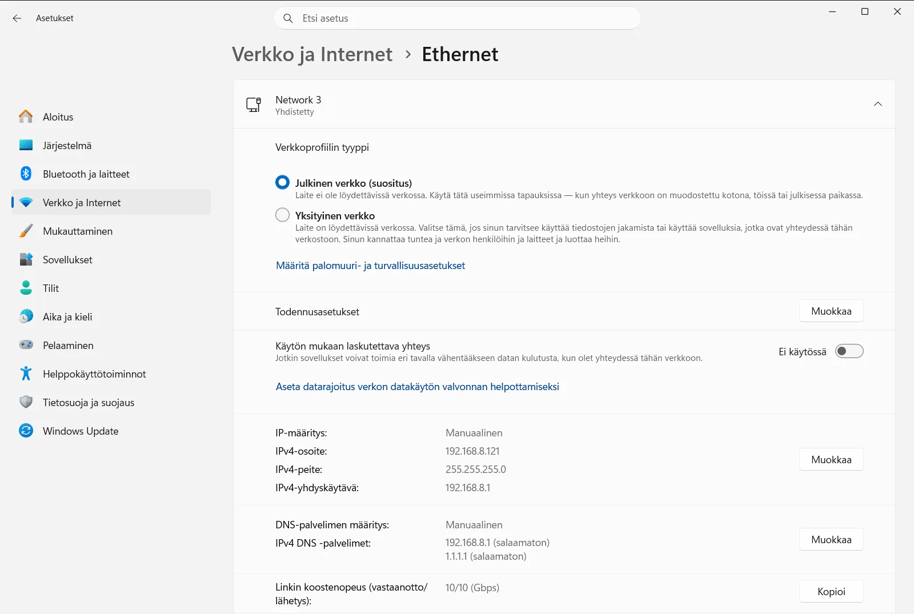Click the Network 3 ethernet icon
The image size is (914, 614).
[254, 105]
